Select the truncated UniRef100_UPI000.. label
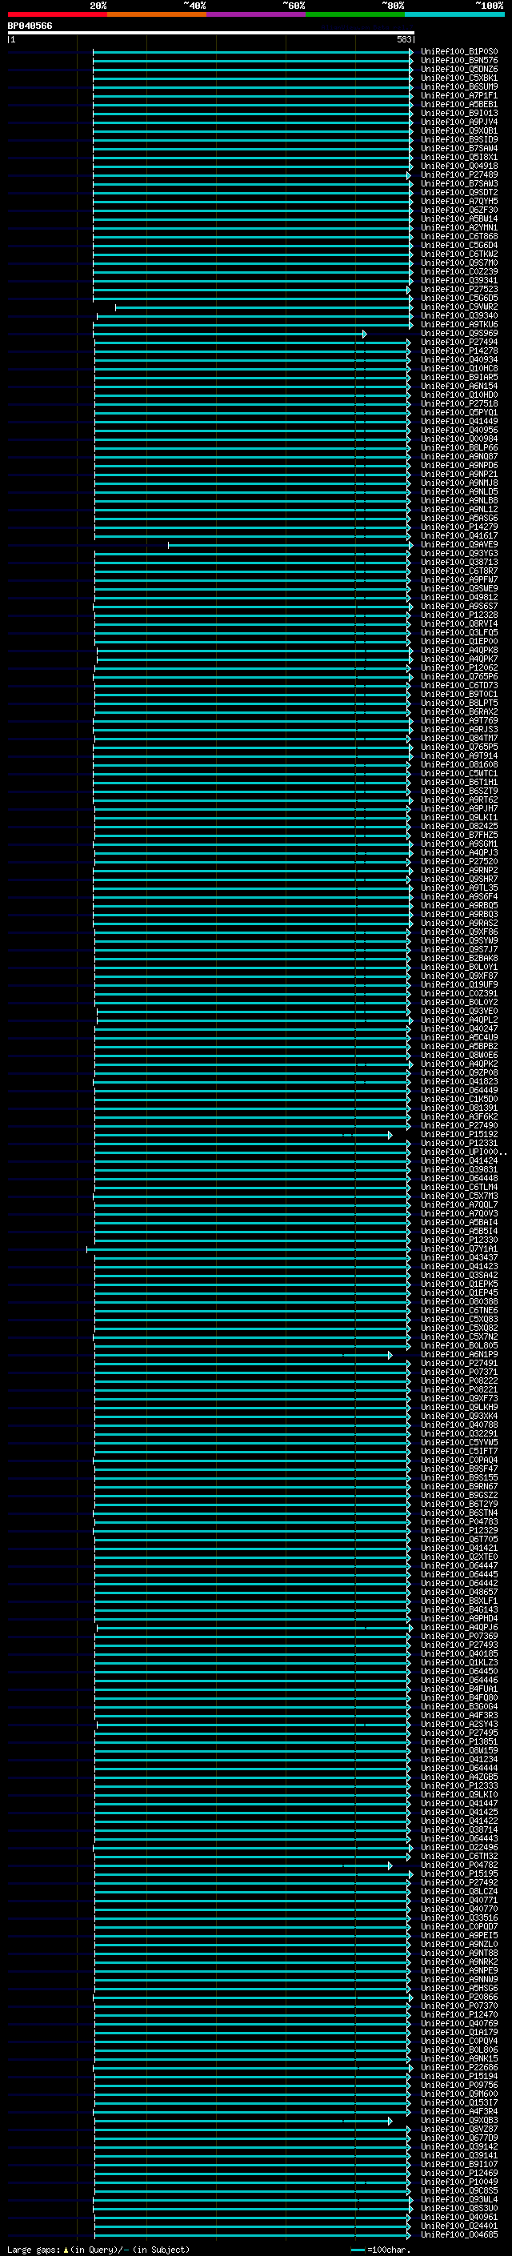Image resolution: width=512 pixels, height=2256 pixels. pos(463,1152)
